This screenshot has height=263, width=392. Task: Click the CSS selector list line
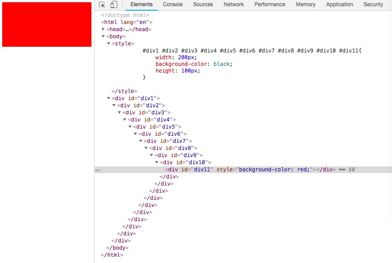(252, 51)
